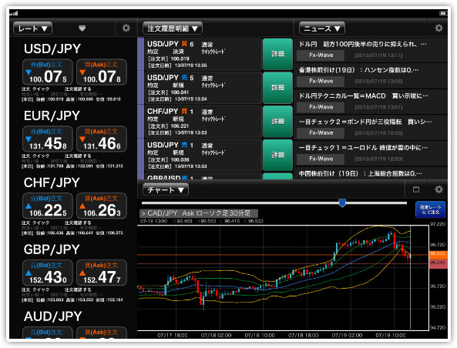Select the USD/JPY currency pair heading
The height and width of the screenshot is (348, 457).
(52, 49)
